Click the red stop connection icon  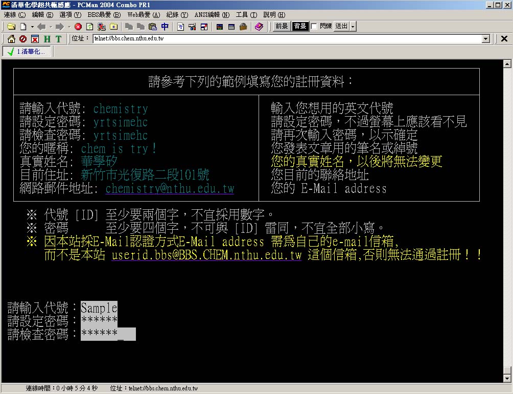click(x=78, y=27)
